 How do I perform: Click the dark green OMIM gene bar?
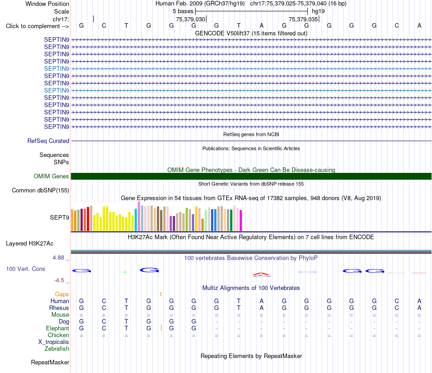click(251, 176)
